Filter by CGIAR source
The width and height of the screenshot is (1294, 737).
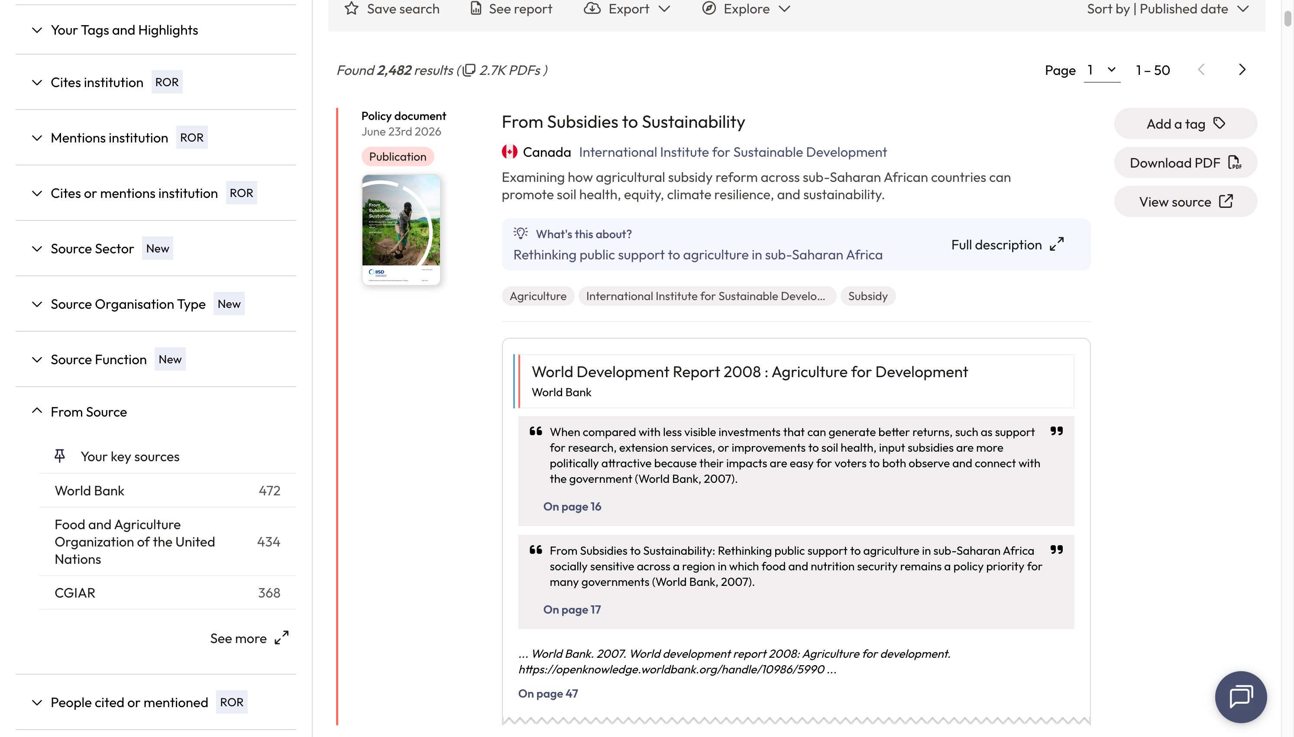point(168,593)
